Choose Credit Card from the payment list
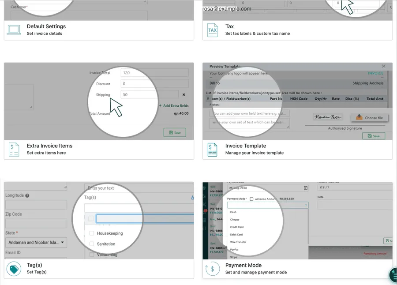This screenshot has height=285, width=397. point(237,227)
